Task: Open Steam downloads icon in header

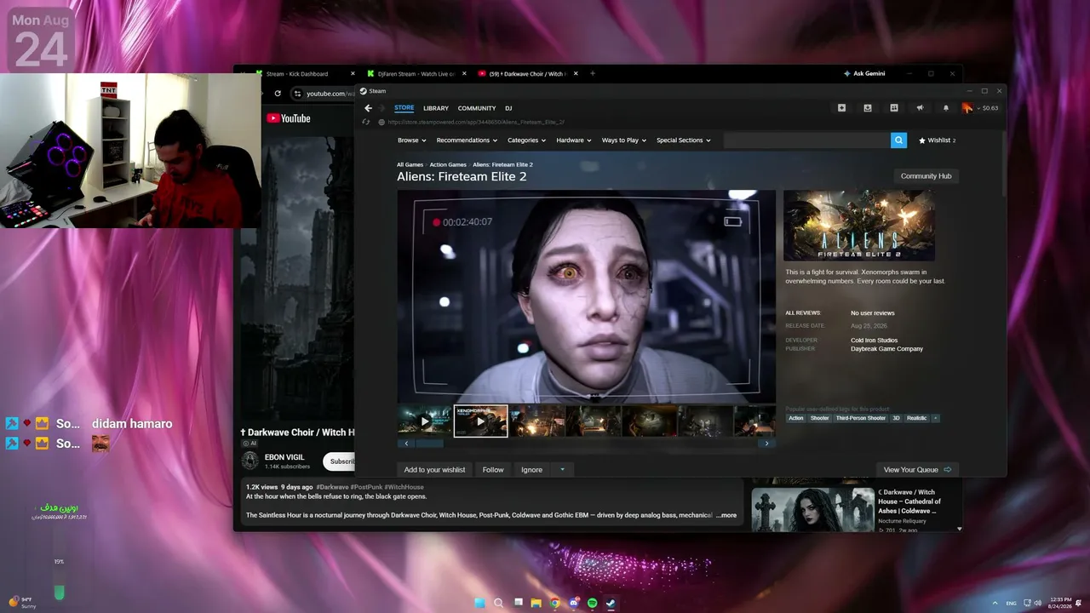Action: 868,108
